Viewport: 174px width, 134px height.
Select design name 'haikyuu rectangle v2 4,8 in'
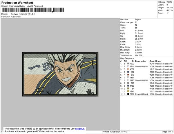(x=23, y=14)
